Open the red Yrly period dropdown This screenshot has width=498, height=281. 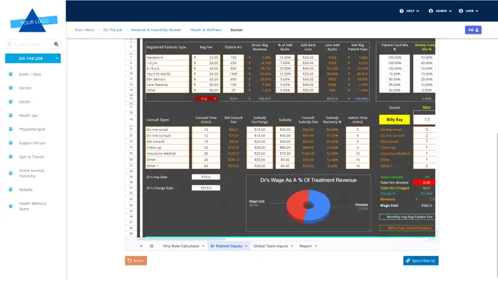(x=206, y=98)
